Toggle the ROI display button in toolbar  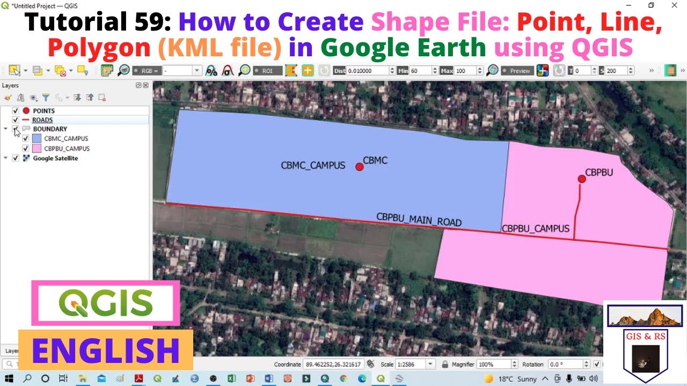[268, 71]
